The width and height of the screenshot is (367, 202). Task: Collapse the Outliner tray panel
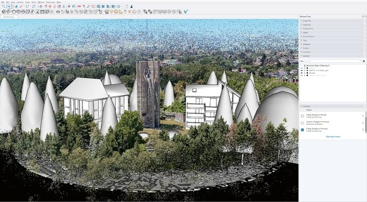click(301, 56)
